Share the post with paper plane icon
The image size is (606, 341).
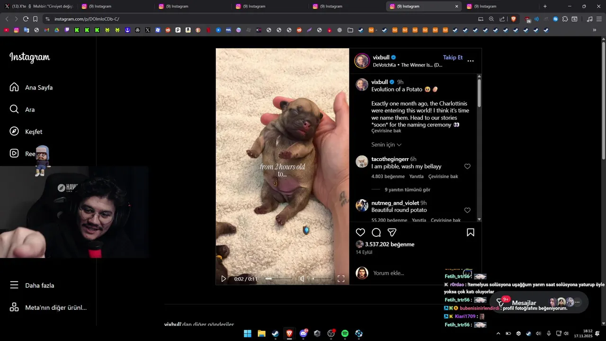tap(392, 233)
